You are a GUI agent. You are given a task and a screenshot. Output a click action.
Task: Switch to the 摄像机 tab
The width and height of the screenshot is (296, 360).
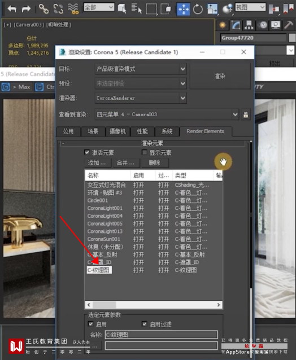[117, 131]
